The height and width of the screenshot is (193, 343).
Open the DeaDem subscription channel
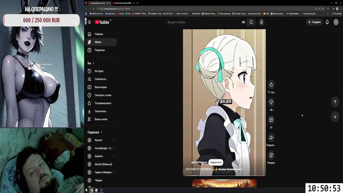click(x=101, y=156)
